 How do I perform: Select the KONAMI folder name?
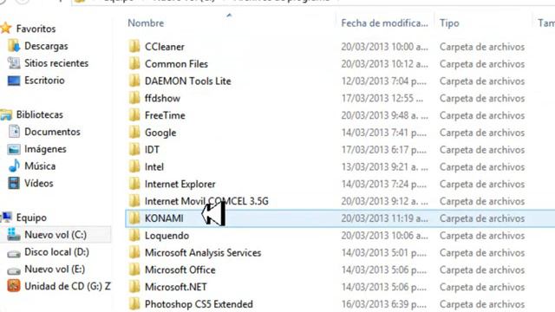164,218
